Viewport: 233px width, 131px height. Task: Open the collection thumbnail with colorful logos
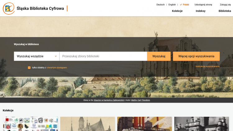[30, 124]
